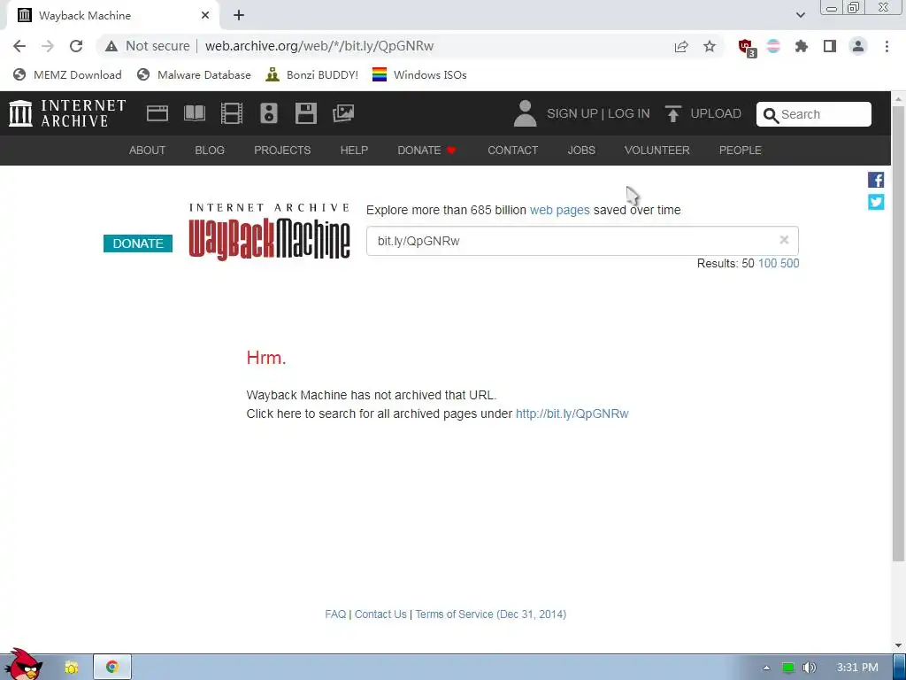Open the Extensions puzzle menu
This screenshot has height=680, width=906.
point(801,46)
